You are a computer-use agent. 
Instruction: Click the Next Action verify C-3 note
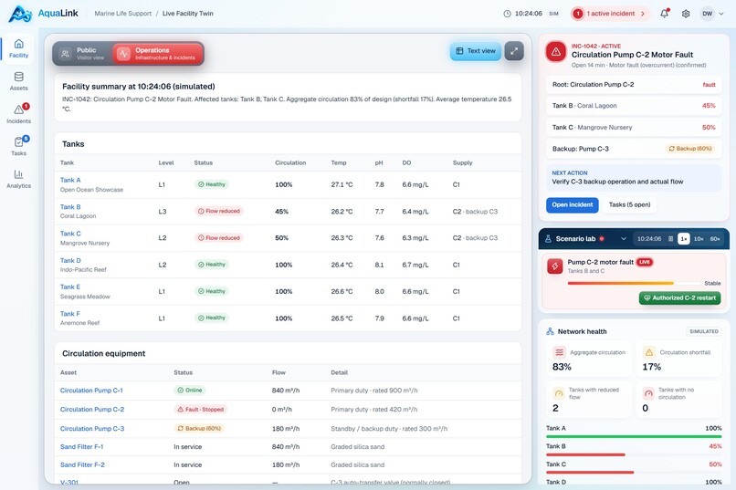point(634,178)
